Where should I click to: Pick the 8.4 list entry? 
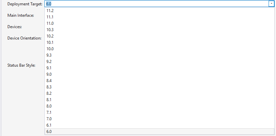[49, 81]
